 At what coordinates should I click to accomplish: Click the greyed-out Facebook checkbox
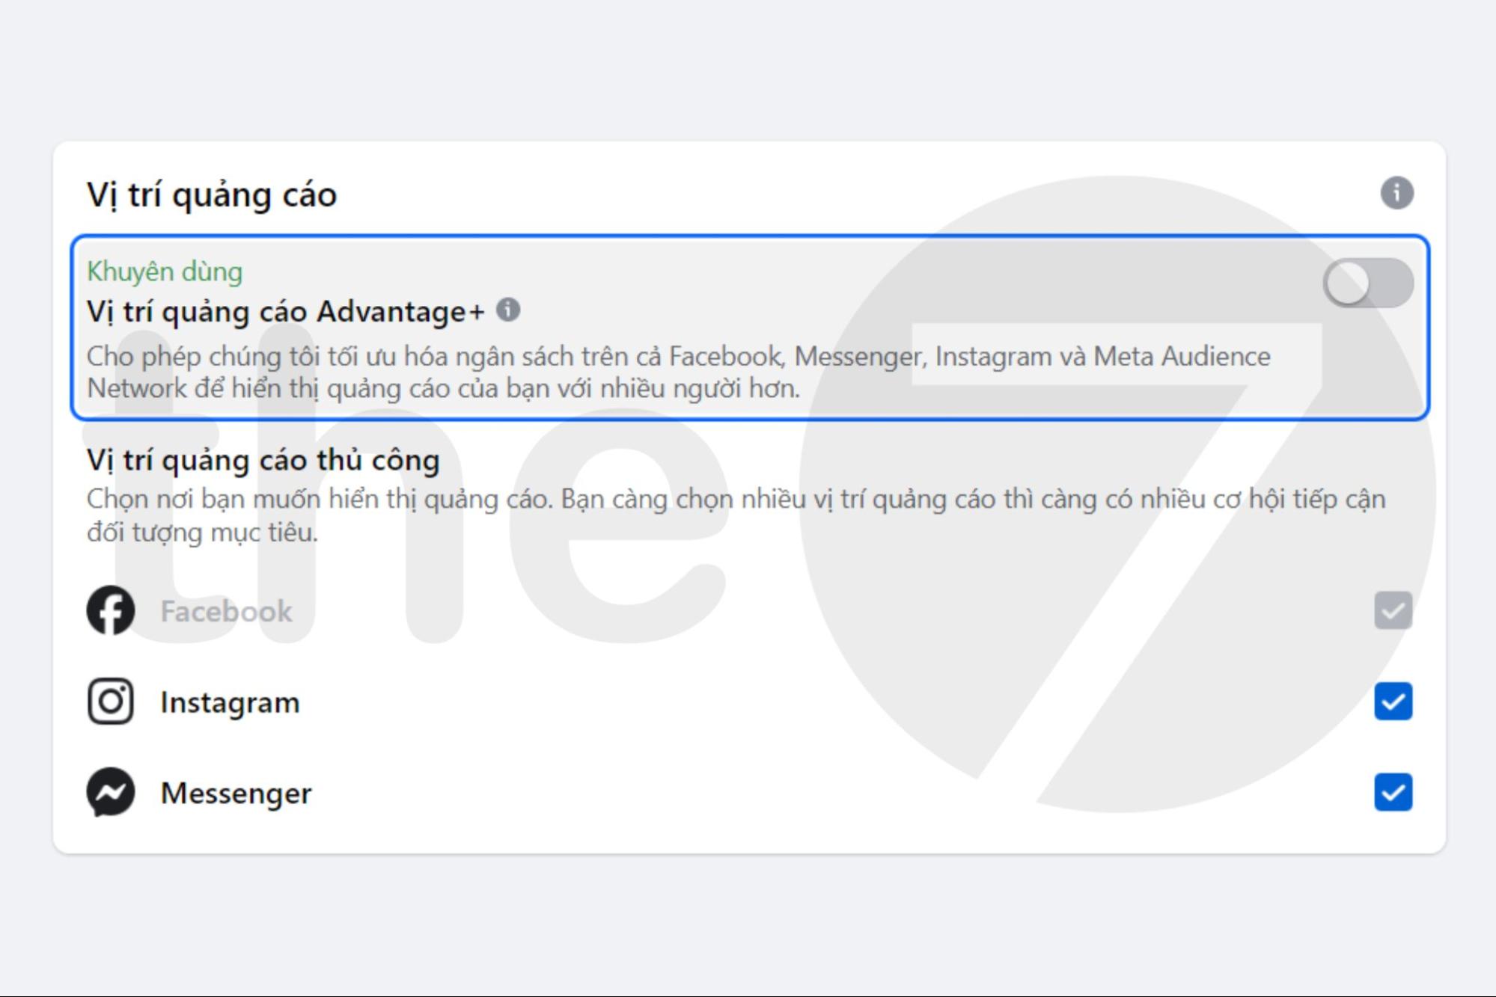pyautogui.click(x=1393, y=610)
